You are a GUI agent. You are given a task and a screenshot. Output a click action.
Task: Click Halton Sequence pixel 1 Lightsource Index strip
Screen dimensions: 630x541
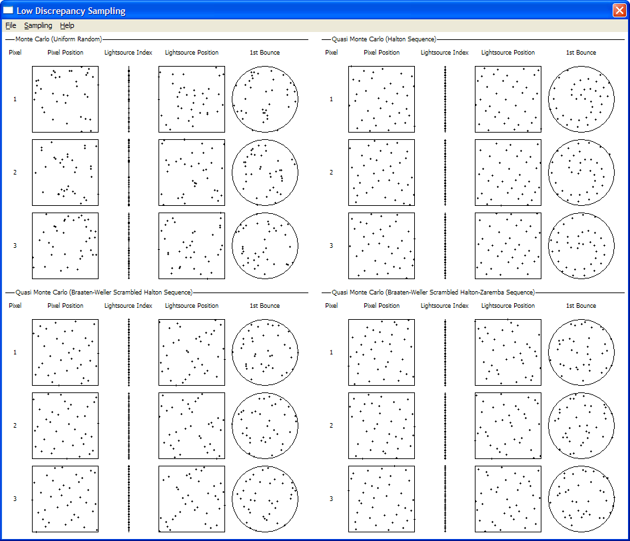pyautogui.click(x=445, y=99)
